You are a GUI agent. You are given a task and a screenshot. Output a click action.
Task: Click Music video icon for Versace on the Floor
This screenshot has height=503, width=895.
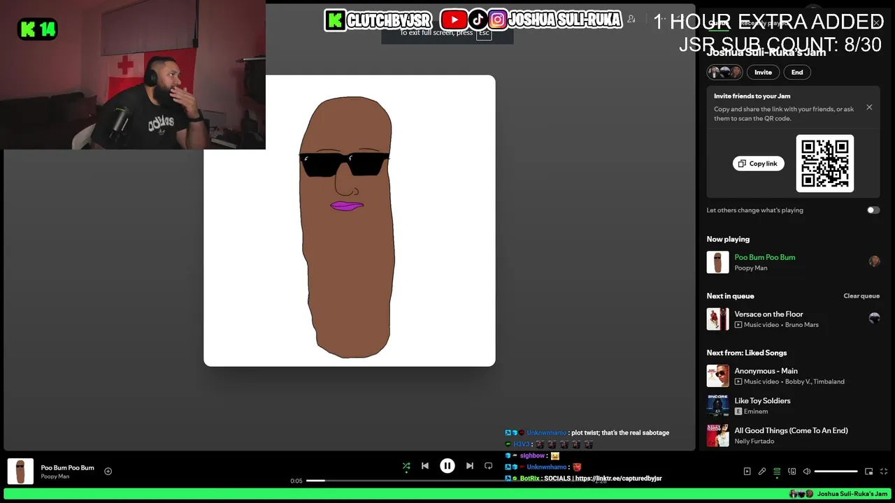click(738, 325)
